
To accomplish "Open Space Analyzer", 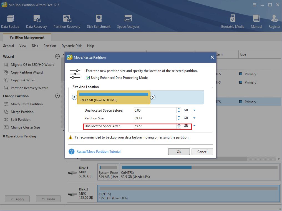I will (128, 22).
